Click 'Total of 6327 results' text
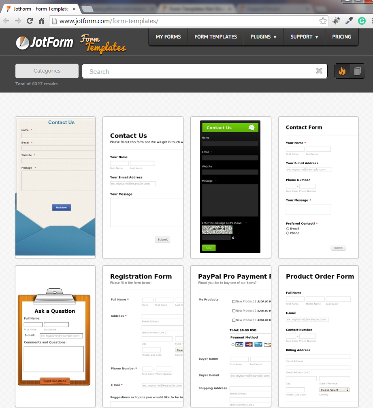 36,84
